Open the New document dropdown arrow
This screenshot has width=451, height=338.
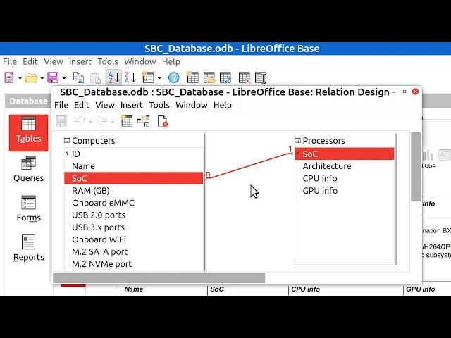(20, 78)
